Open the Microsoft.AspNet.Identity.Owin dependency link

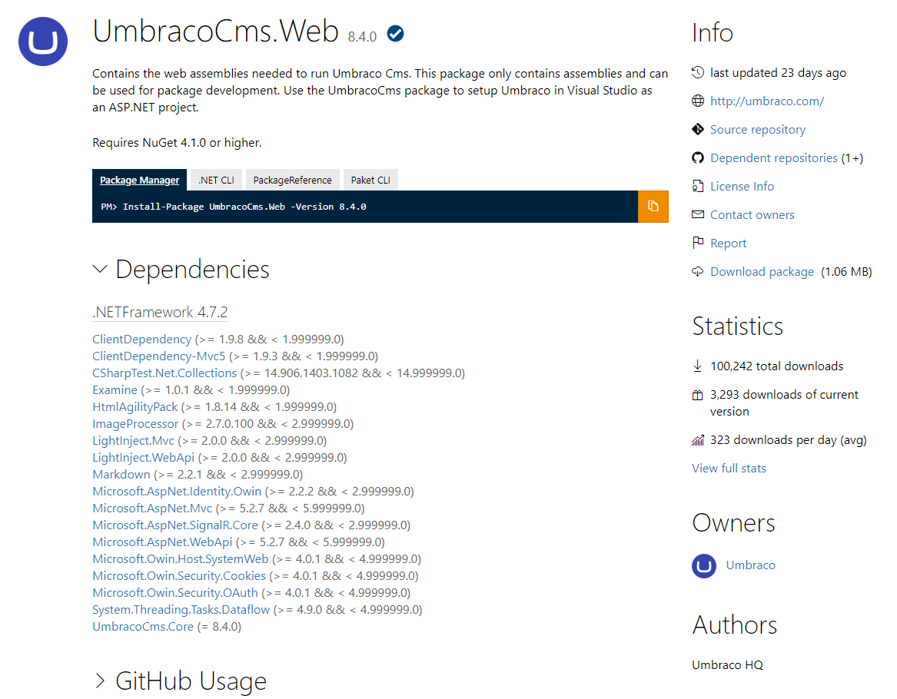point(177,492)
